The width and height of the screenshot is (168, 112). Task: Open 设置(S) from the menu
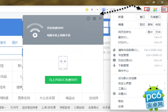click(x=123, y=94)
